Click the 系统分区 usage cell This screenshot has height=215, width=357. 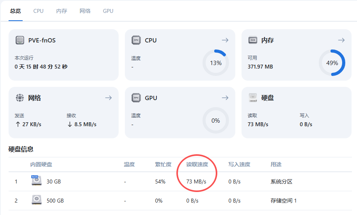pos(281,182)
